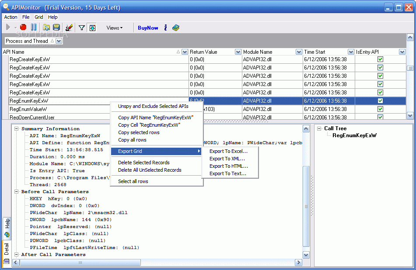Click detail pane horizontal scroll right arrow
This screenshot has height=270, width=416.
pos(298,263)
